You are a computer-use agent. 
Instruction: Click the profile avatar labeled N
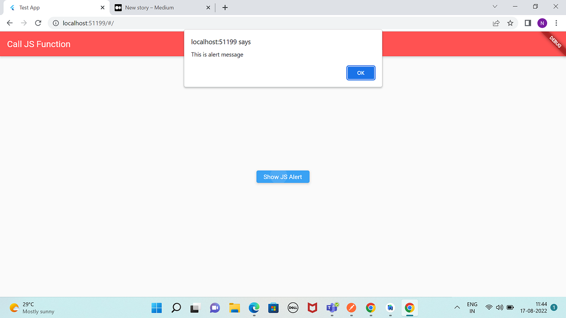542,23
